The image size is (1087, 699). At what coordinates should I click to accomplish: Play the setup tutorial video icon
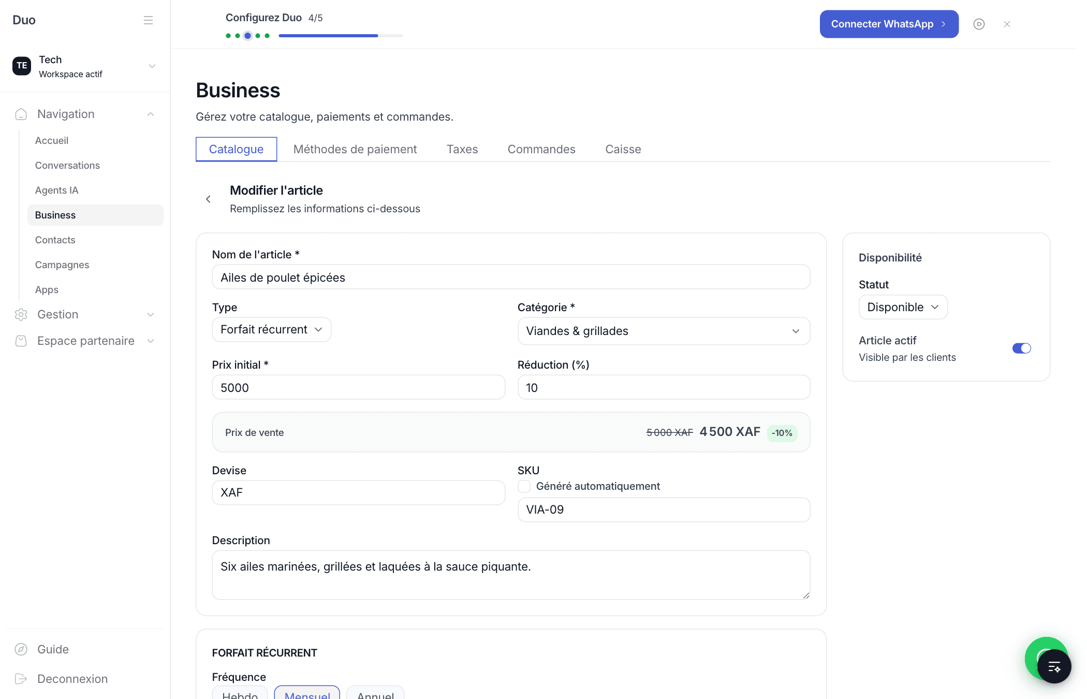tap(979, 24)
